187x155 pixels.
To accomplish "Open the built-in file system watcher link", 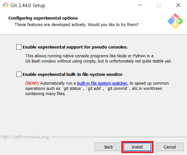I will pos(102,83).
